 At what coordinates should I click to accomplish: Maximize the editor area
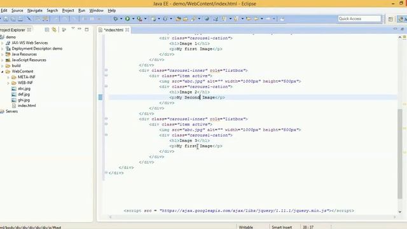click(402, 29)
